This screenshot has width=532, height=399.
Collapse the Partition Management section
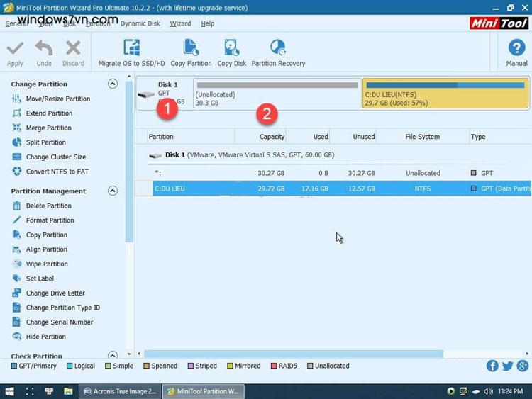pyautogui.click(x=113, y=191)
